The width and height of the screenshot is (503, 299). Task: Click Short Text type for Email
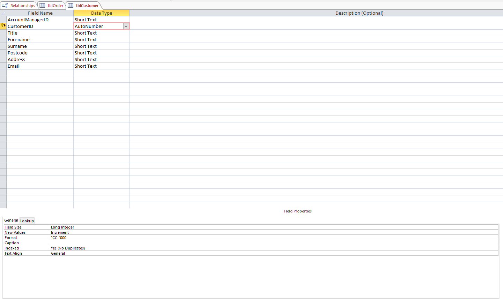(x=101, y=66)
